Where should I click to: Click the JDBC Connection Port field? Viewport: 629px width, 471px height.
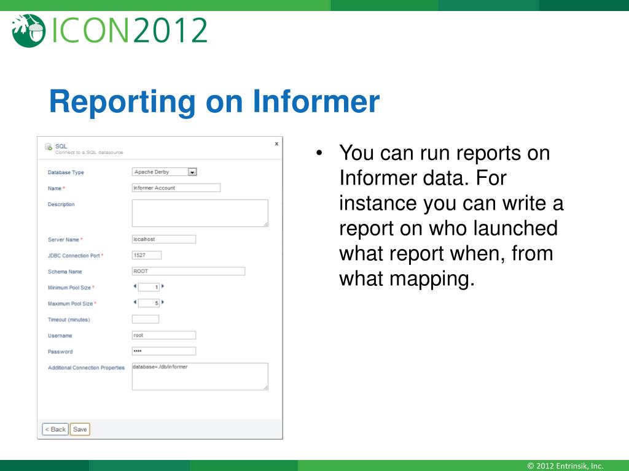(x=146, y=255)
